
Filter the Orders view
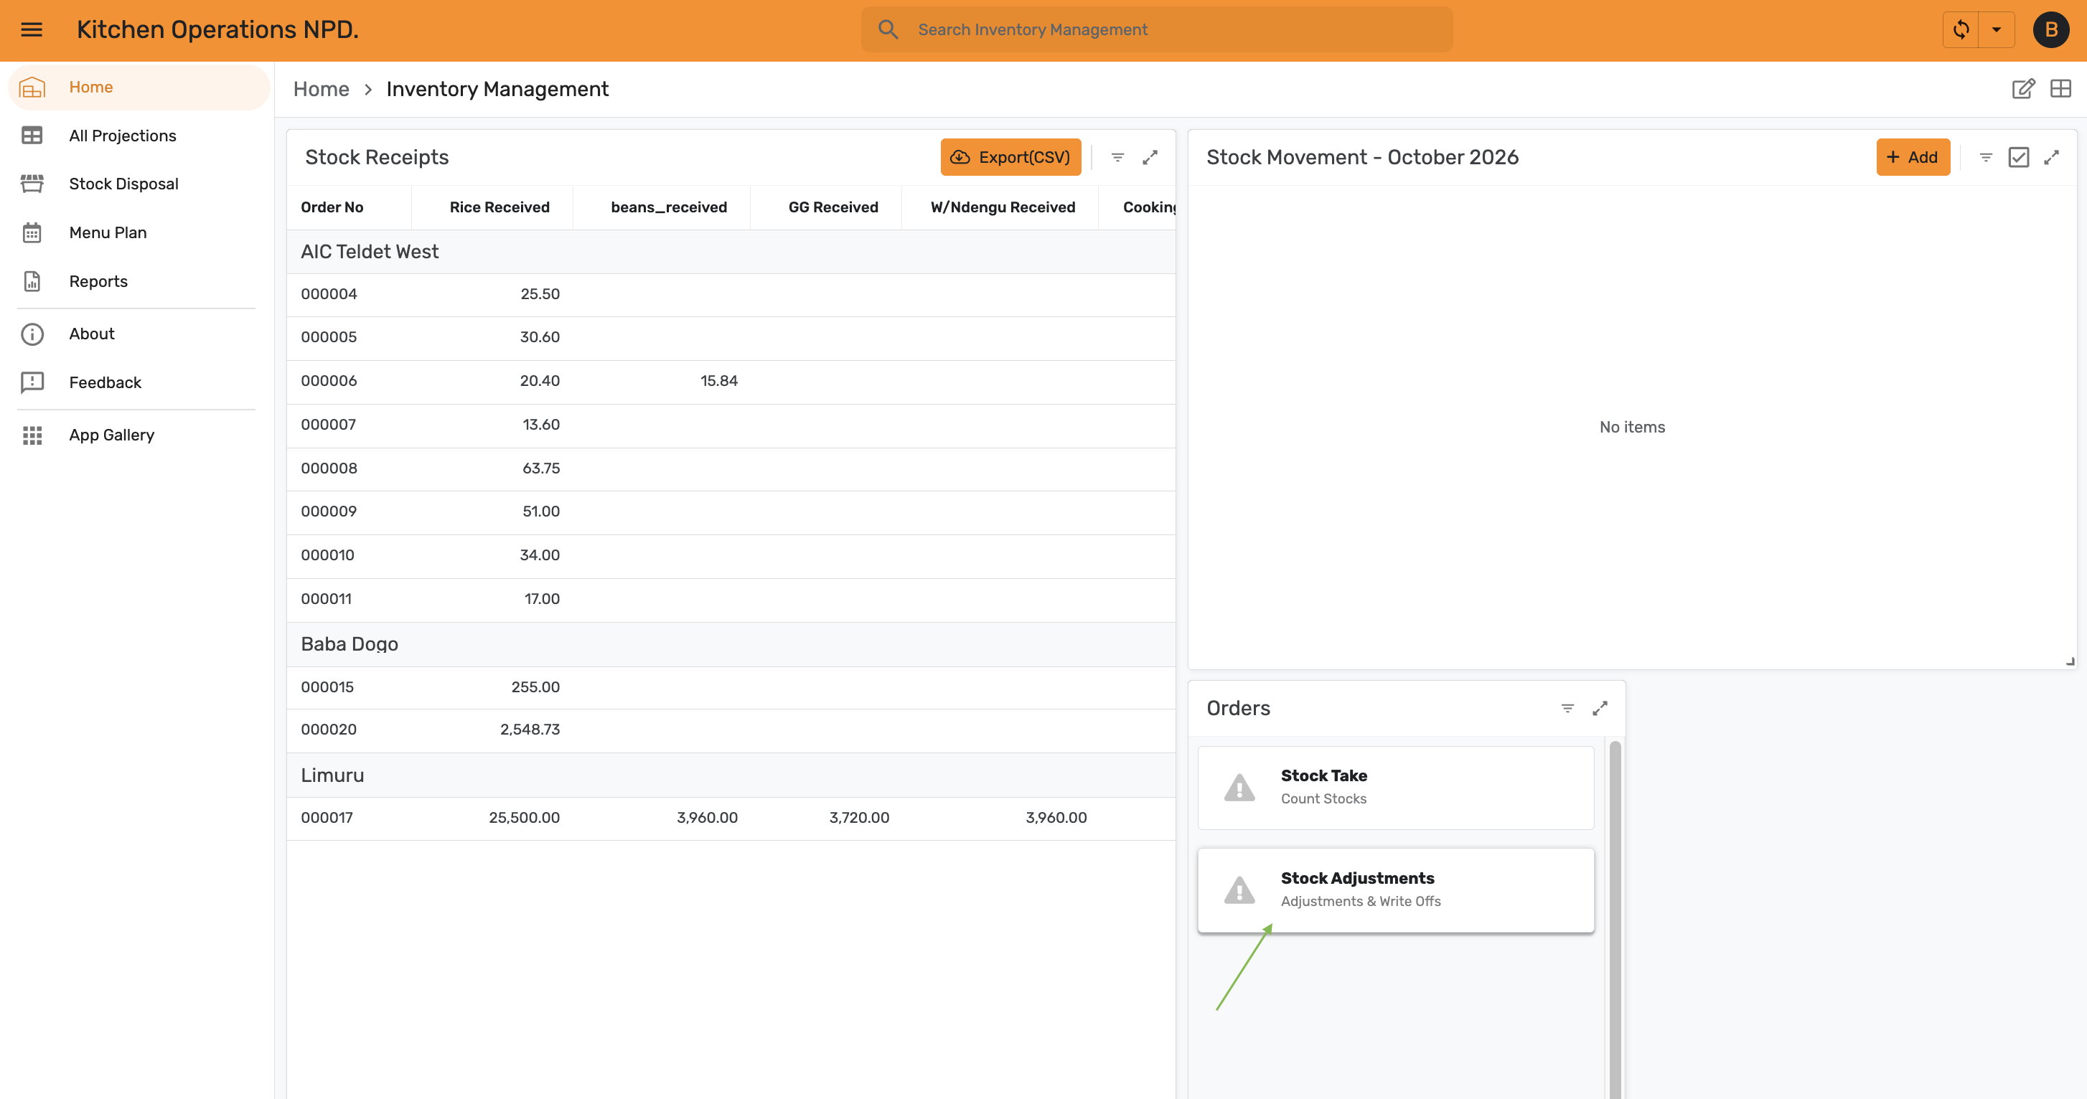tap(1567, 708)
